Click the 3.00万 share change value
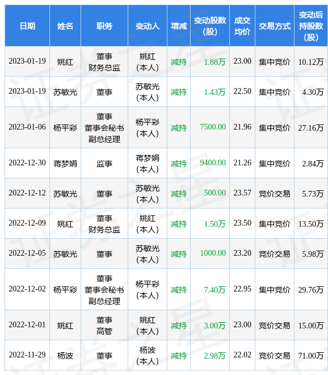This screenshot has height=375, width=328. coord(215,326)
